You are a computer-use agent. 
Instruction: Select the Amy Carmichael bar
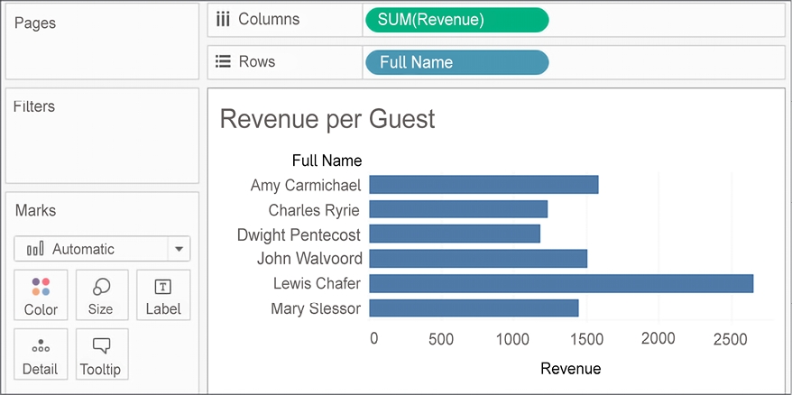pyautogui.click(x=483, y=185)
